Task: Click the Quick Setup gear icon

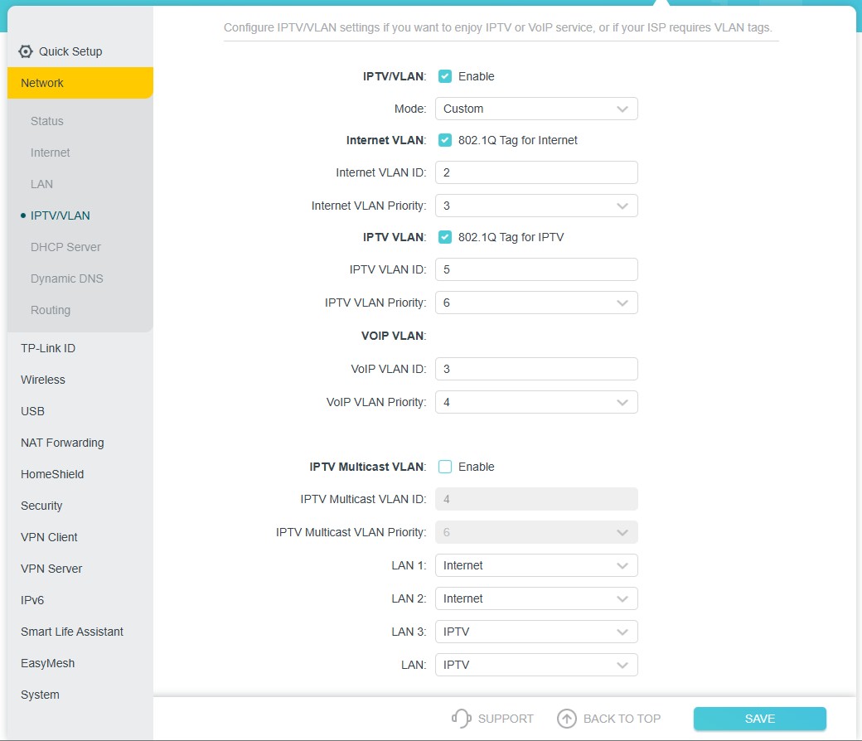Action: click(x=25, y=51)
